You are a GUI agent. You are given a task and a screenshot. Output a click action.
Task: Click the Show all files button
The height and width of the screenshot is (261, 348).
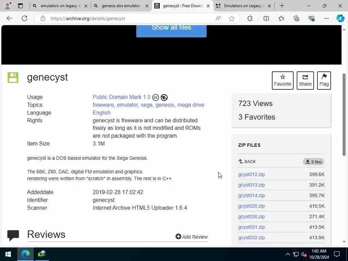171,31
